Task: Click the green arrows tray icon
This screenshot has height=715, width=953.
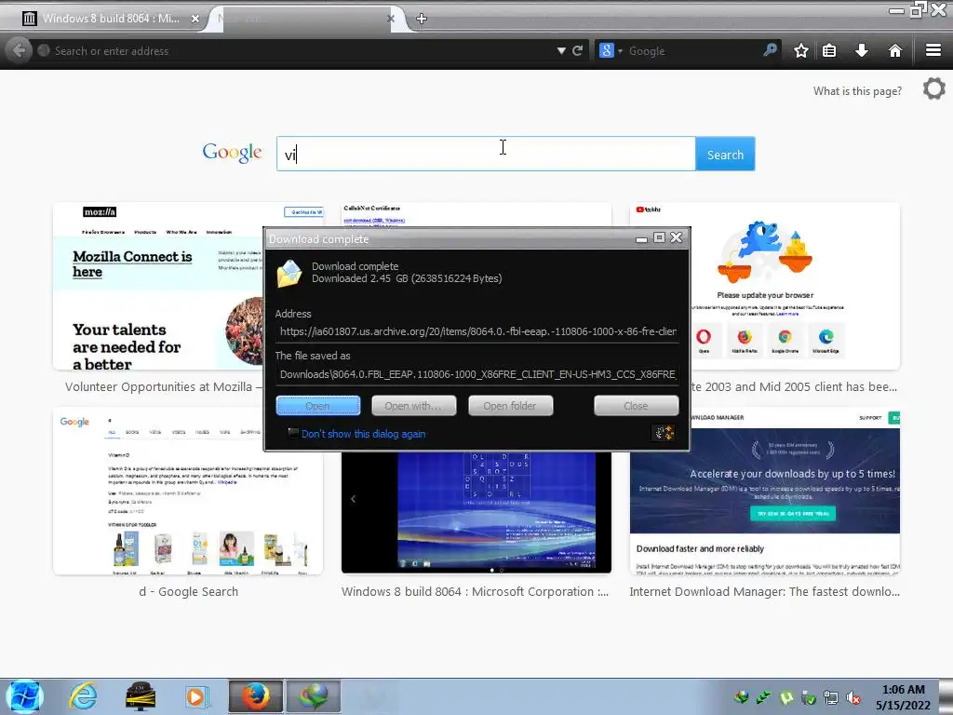Action: pyautogui.click(x=763, y=698)
